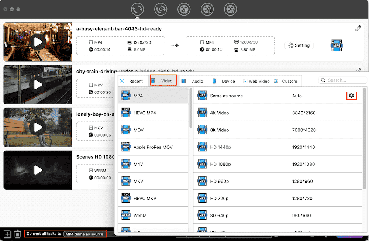Click the add file plus icon
369x241 pixels.
tap(7, 234)
